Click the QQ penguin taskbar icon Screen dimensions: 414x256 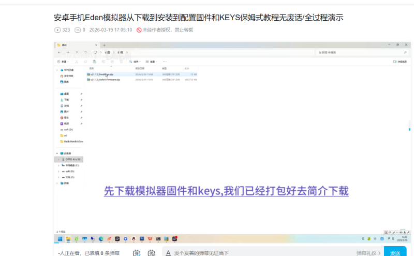[134, 239]
